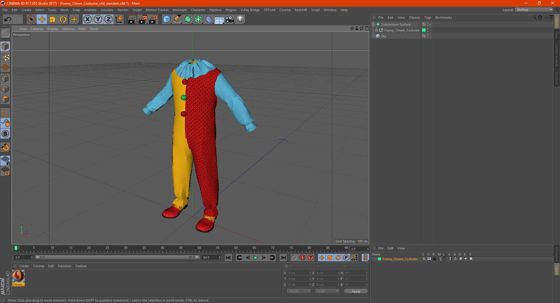
Task: Go to start of animation
Action: pyautogui.click(x=228, y=258)
